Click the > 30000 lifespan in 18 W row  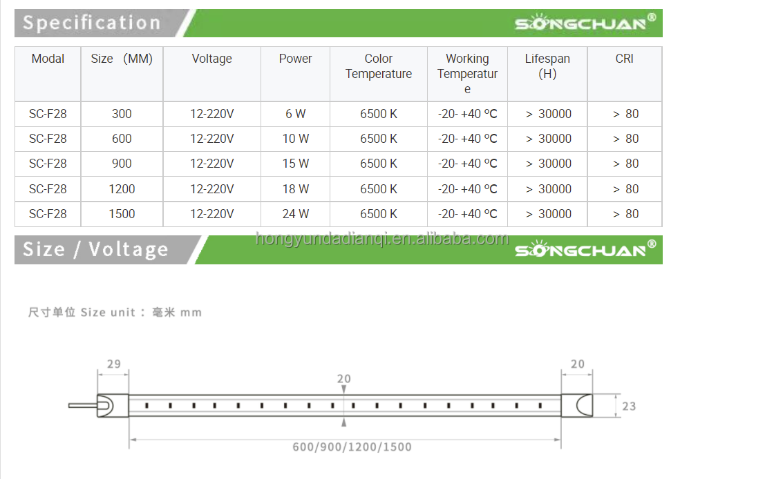pyautogui.click(x=549, y=189)
